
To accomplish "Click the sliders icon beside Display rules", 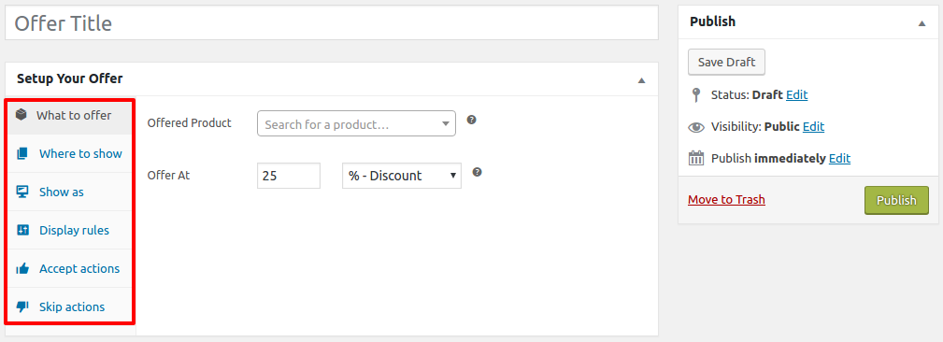I will (x=22, y=230).
